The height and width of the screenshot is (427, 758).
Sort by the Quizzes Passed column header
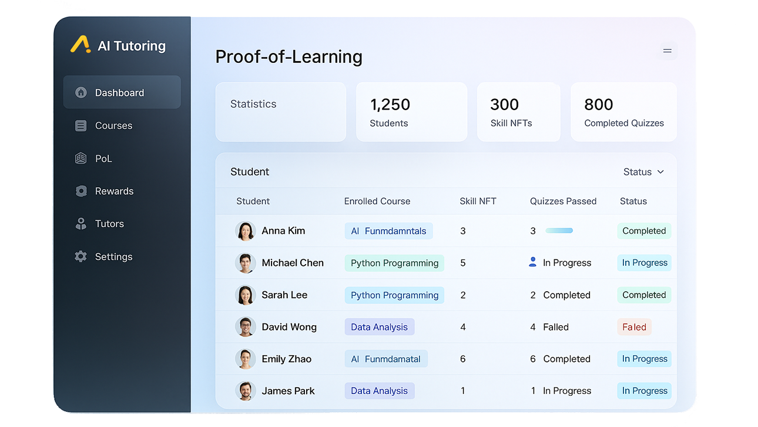(563, 201)
